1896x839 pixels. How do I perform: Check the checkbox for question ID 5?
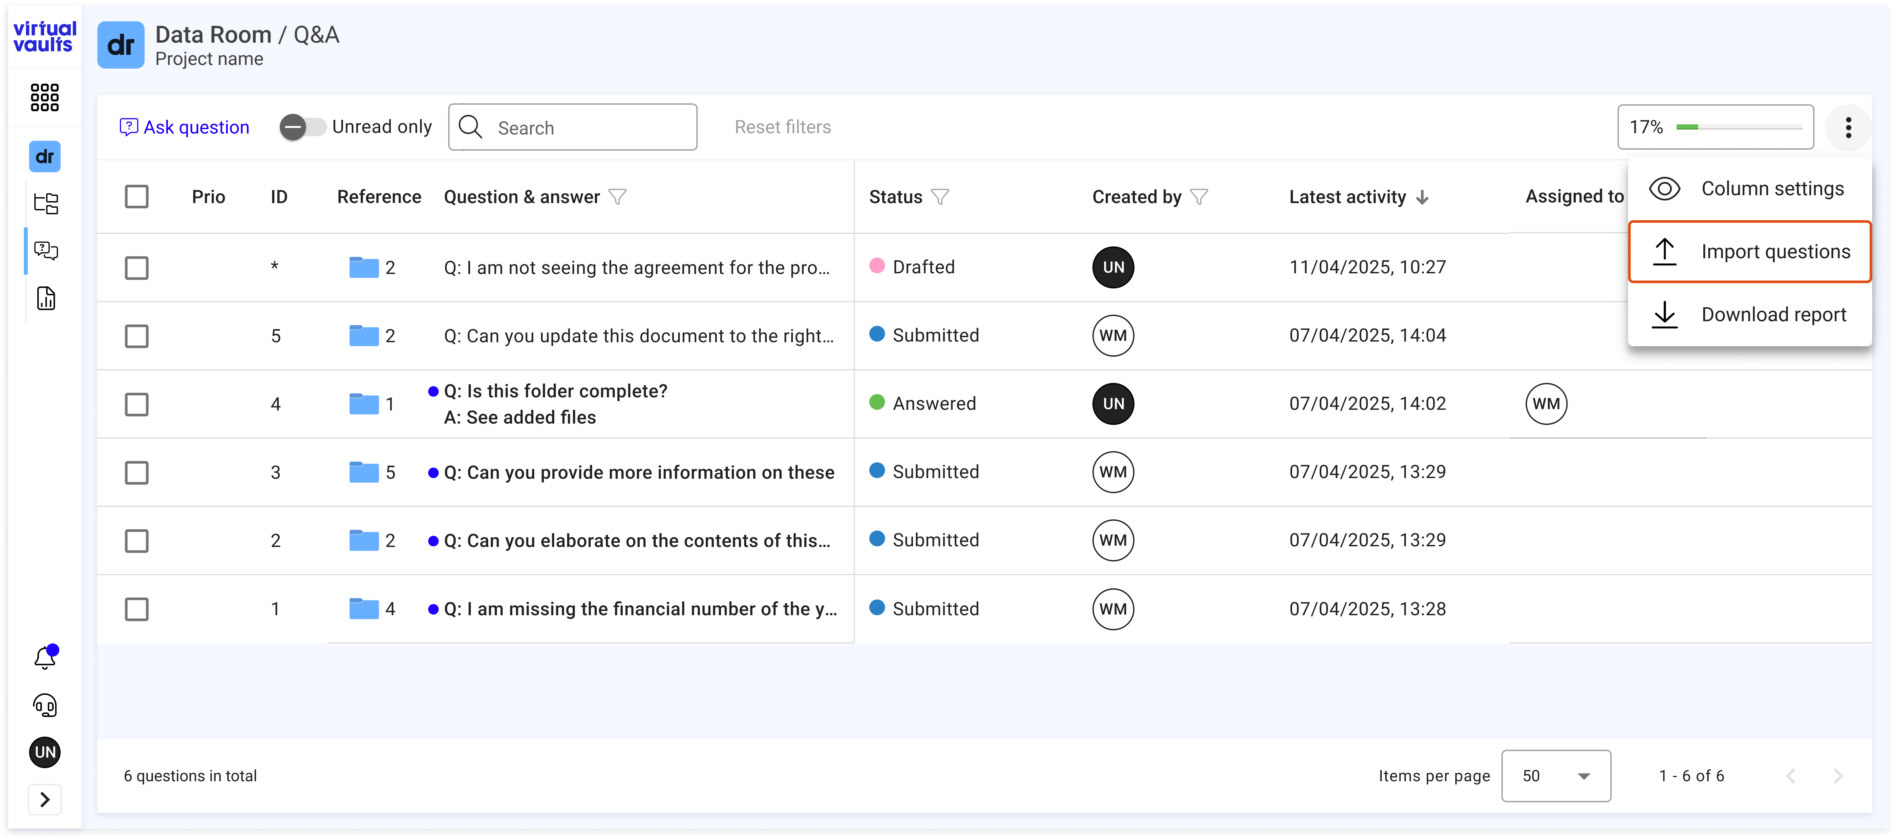(x=137, y=336)
